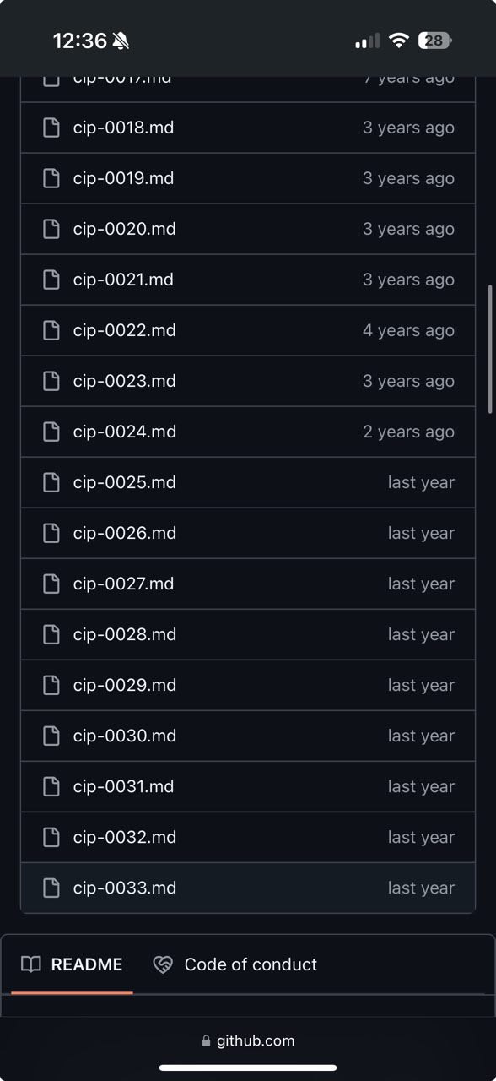The width and height of the screenshot is (496, 1081).
Task: Open the cip-0020.md file
Action: click(x=125, y=229)
